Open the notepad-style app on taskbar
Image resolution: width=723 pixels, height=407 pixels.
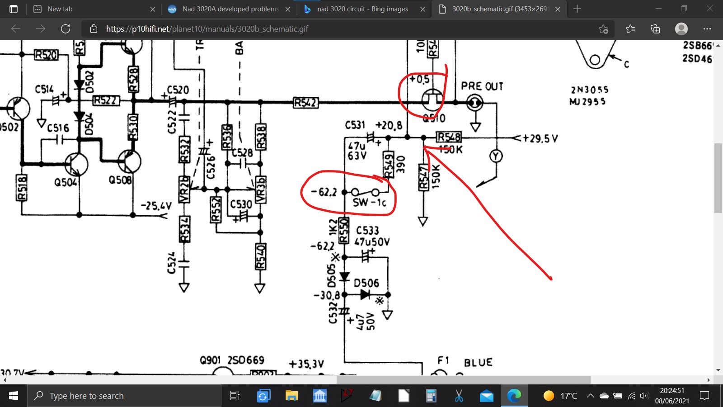click(x=376, y=396)
